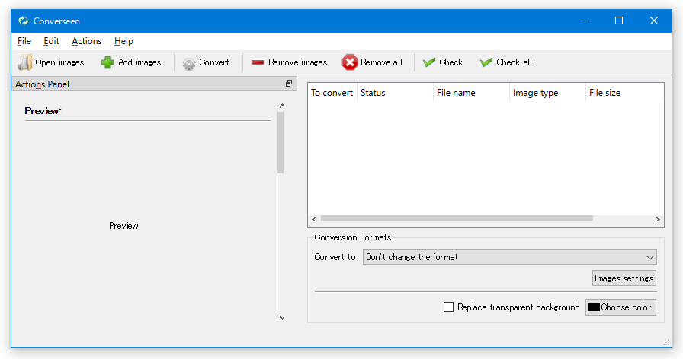The width and height of the screenshot is (683, 359).
Task: Click the Open images folder icon
Action: pos(25,62)
